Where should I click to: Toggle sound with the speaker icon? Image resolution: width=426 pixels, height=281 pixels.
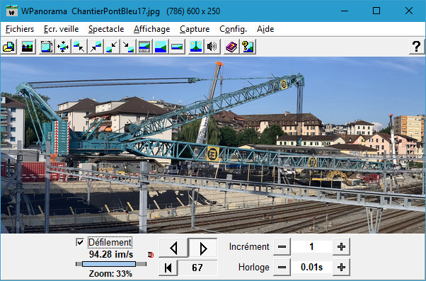tap(212, 47)
